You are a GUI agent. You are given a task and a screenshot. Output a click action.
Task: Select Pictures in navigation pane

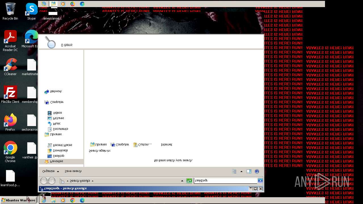(56, 118)
